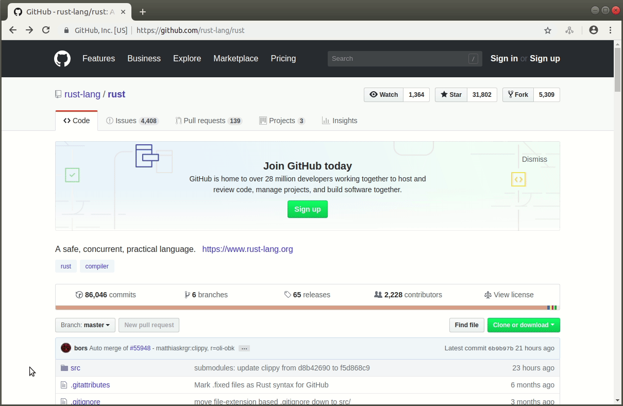Viewport: 623px width, 406px height.
Task: Open the Issues tab
Action: pos(132,121)
